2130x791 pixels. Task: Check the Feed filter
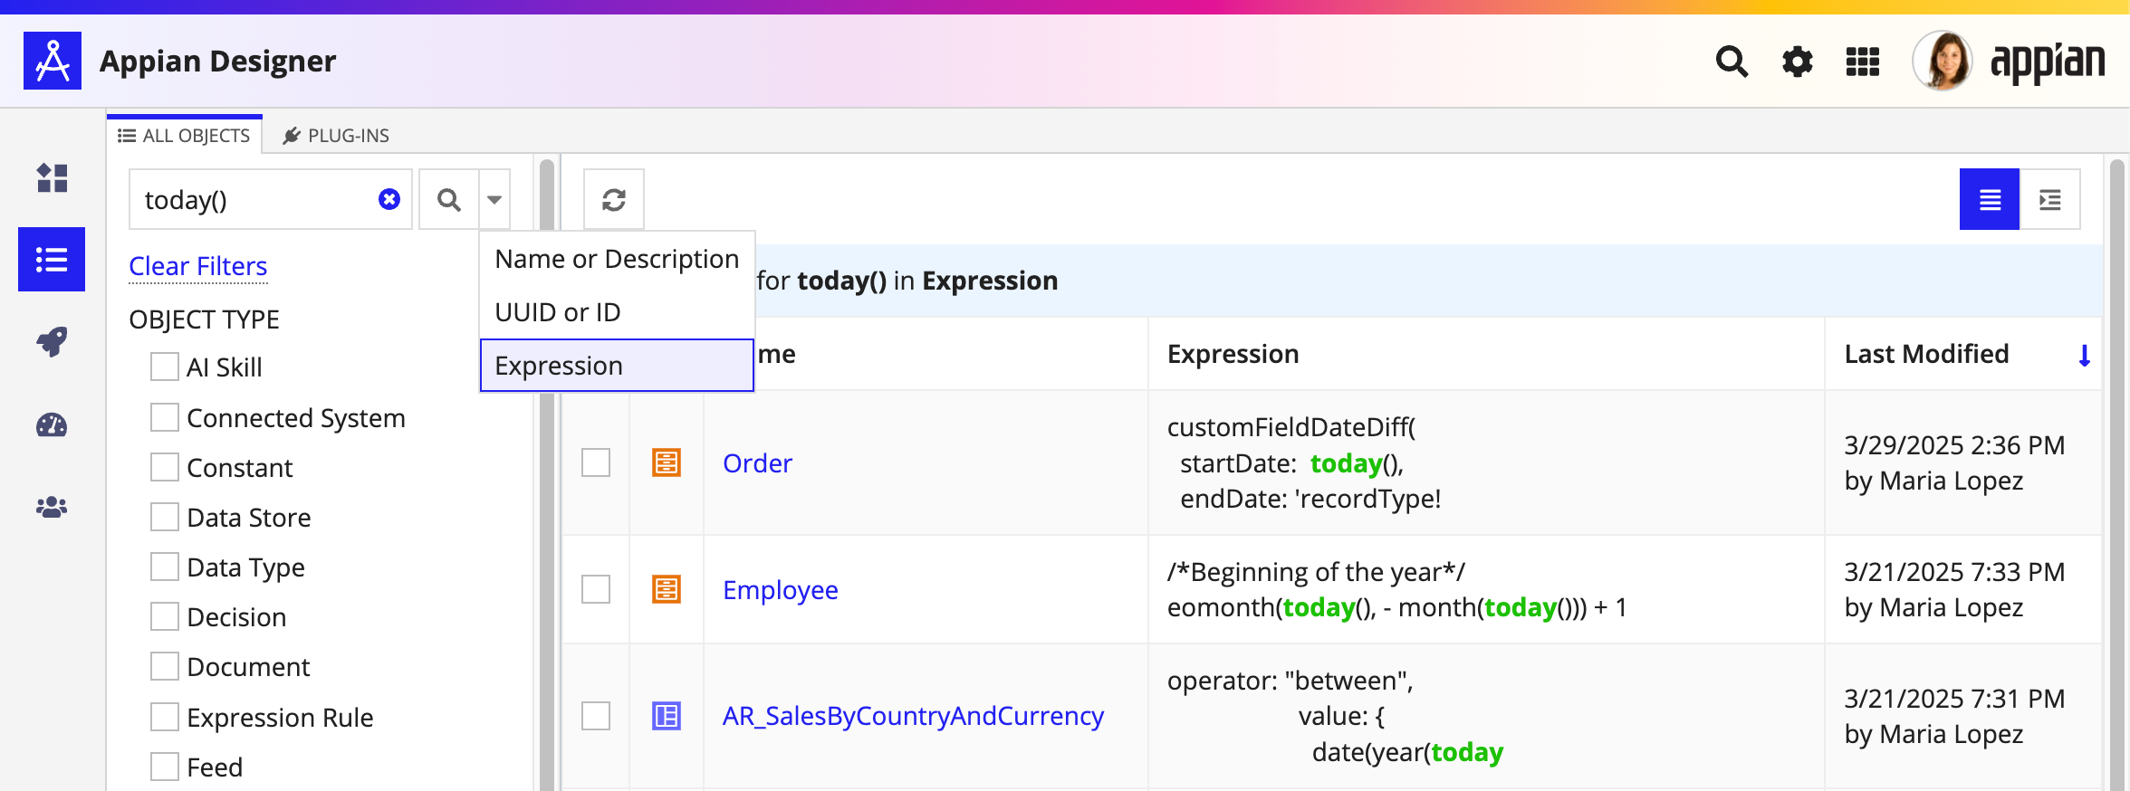[165, 767]
